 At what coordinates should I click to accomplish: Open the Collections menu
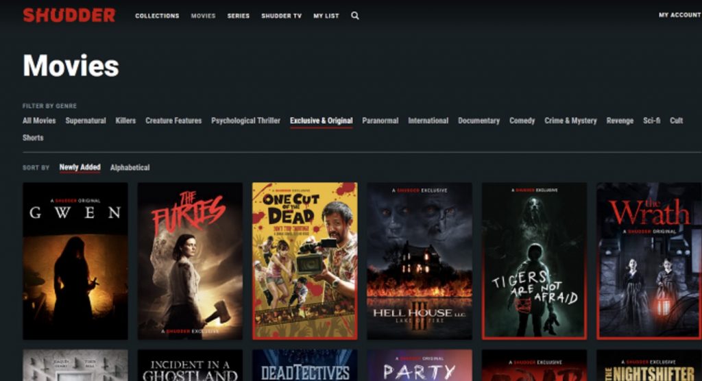tap(157, 16)
